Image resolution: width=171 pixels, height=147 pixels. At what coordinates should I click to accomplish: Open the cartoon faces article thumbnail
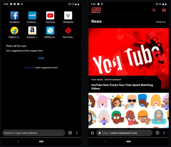pos(129,110)
